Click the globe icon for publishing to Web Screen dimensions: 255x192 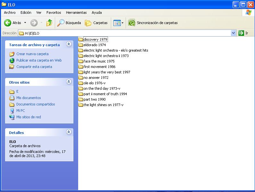12,60
